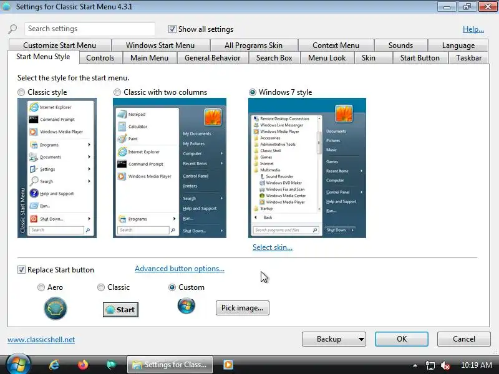Open the Start Button tab

[420, 58]
